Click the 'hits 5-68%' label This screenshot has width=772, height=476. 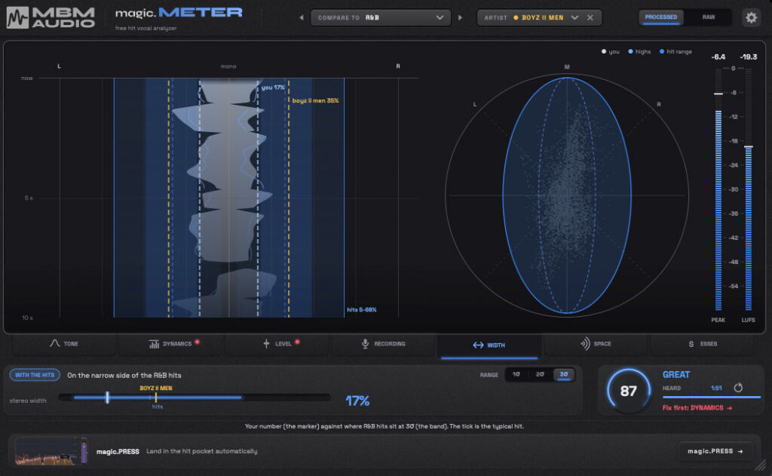click(362, 310)
